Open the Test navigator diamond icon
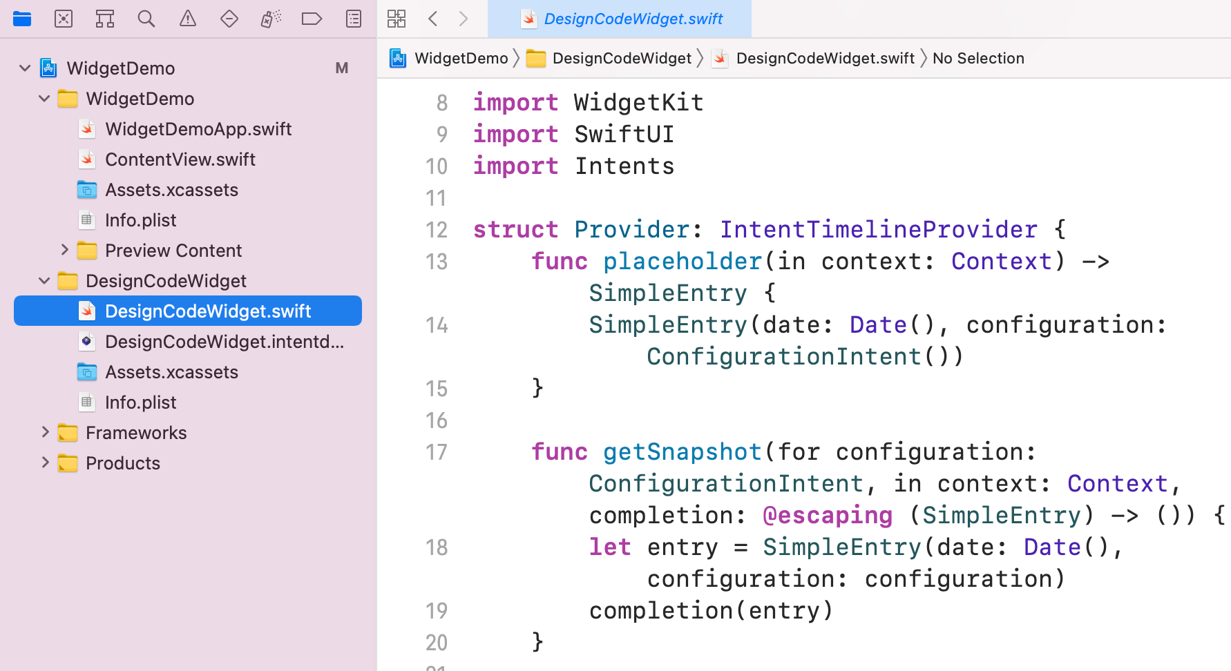Screen dimensions: 1231x671 coord(229,19)
